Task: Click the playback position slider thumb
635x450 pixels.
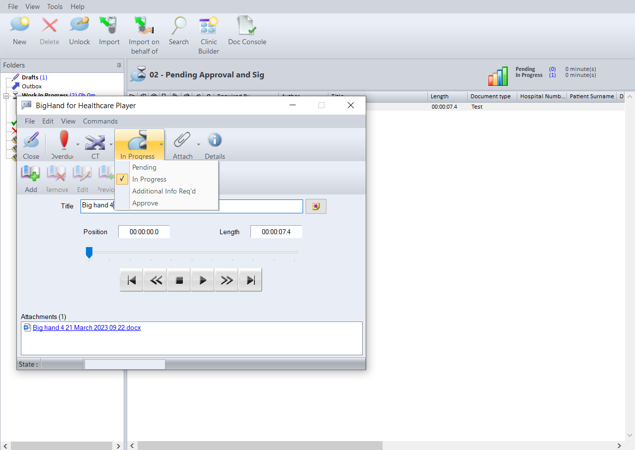Action: coord(89,253)
